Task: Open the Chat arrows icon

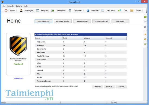Action: [120, 10]
